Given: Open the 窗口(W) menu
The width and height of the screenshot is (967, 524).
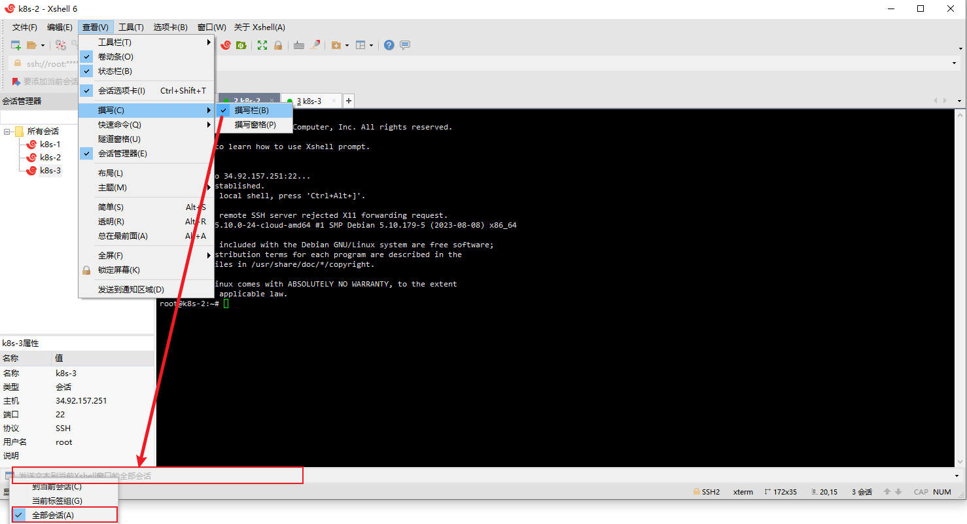Looking at the screenshot, I should click(x=211, y=27).
